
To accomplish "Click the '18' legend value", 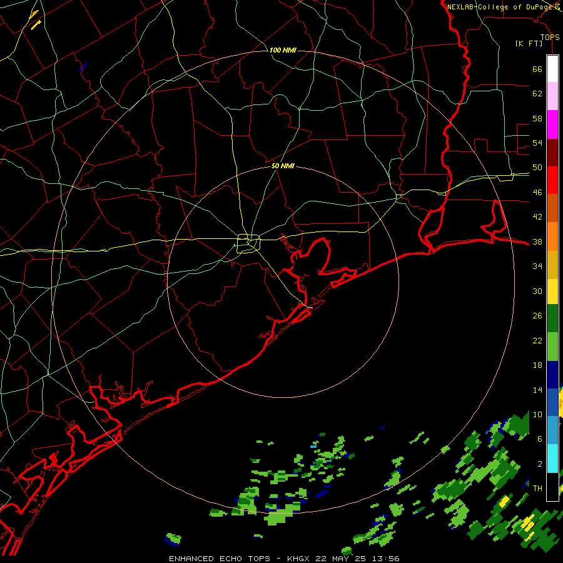I will point(537,365).
